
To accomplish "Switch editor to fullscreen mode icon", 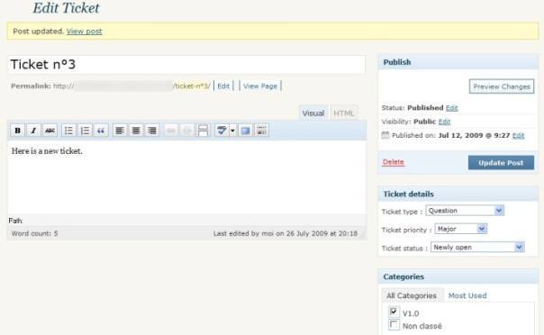I will tap(246, 131).
